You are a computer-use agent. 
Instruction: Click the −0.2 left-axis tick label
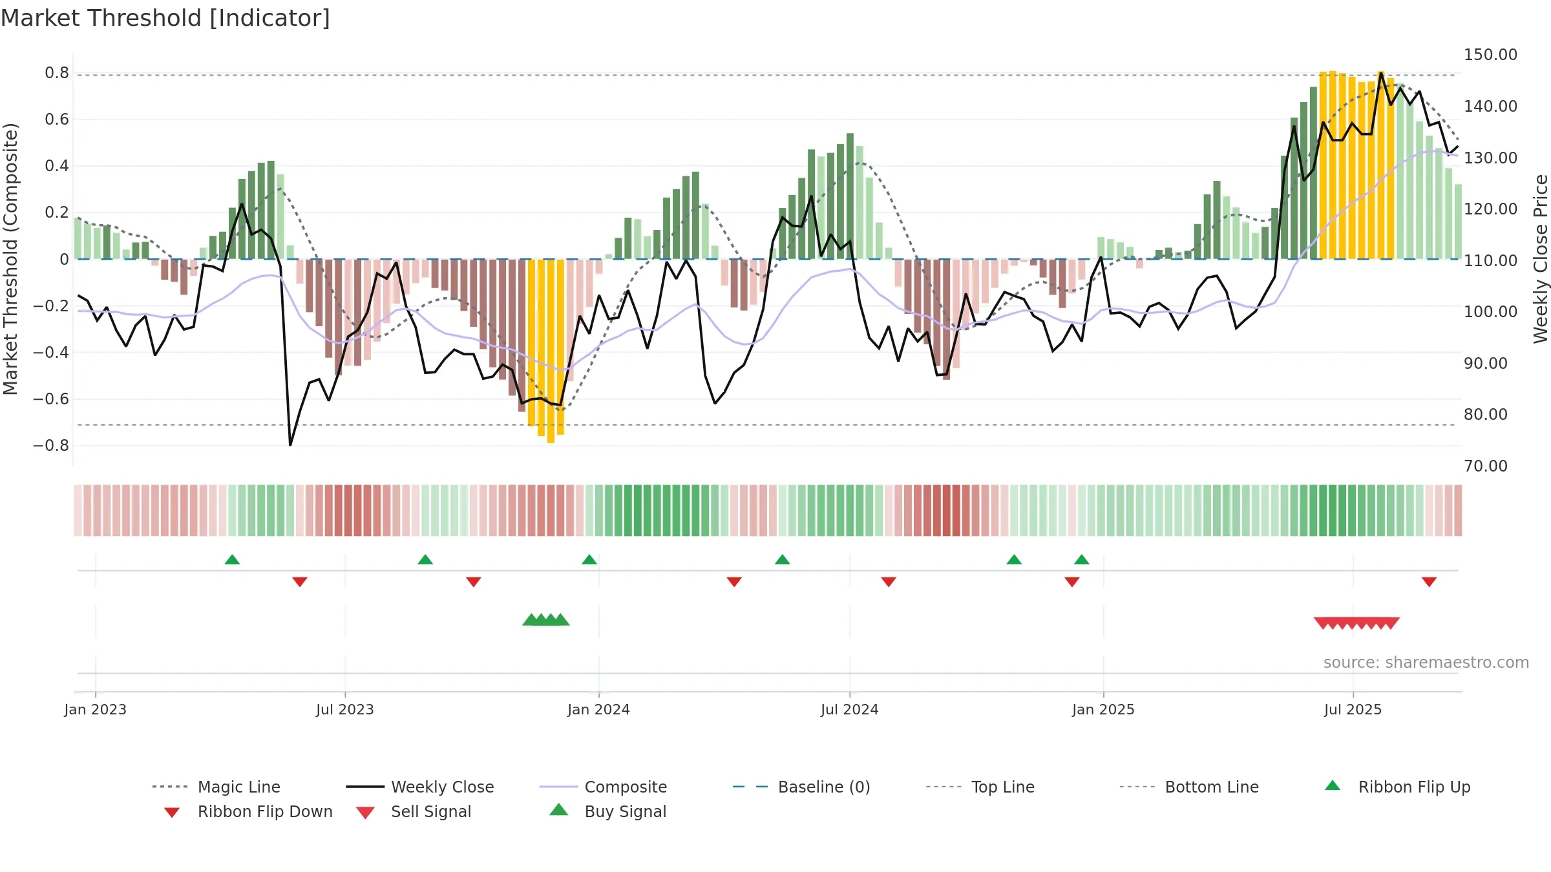(x=51, y=306)
